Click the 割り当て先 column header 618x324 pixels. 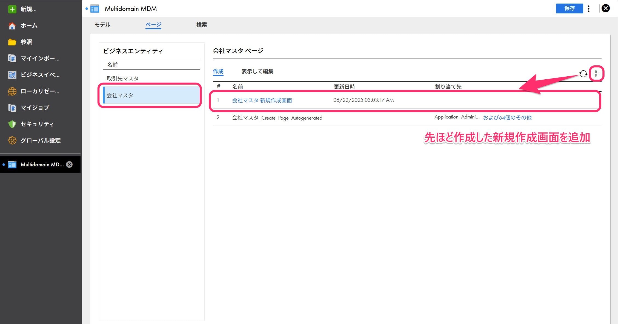point(448,87)
